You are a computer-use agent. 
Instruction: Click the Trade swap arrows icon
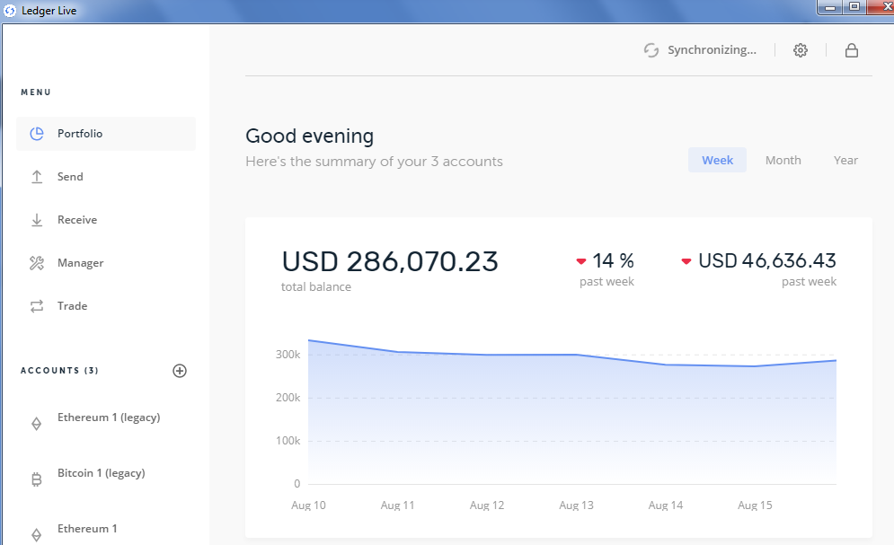[x=37, y=306]
